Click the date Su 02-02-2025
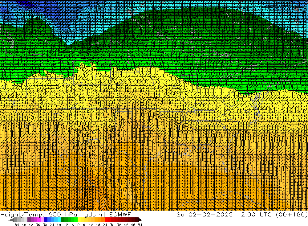The image size is (308, 226). pos(205,214)
